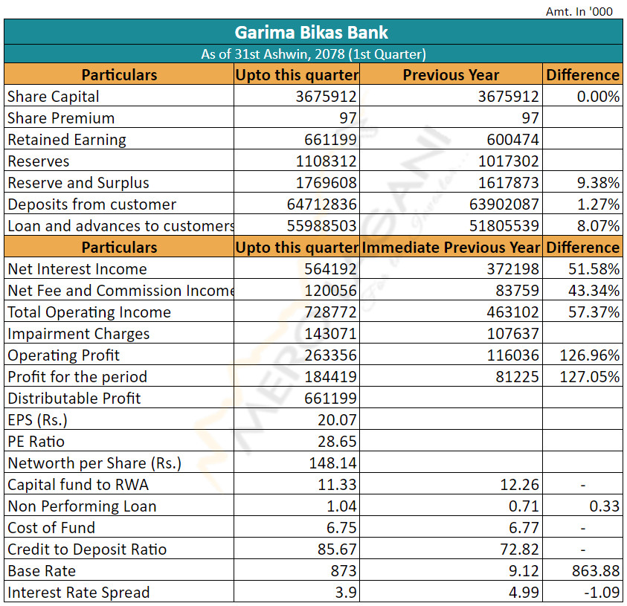
Task: Select the 'Share Premium' row label
Action: [61, 118]
